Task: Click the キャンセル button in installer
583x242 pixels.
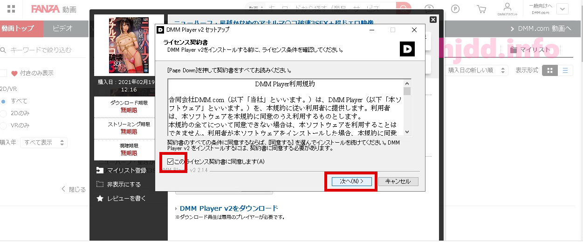Action: pos(398,181)
